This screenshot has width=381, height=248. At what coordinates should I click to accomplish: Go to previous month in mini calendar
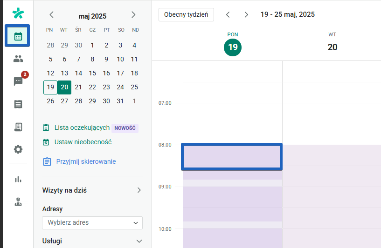coord(52,15)
